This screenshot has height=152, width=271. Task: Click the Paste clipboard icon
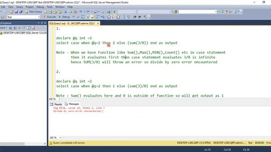click(75, 12)
